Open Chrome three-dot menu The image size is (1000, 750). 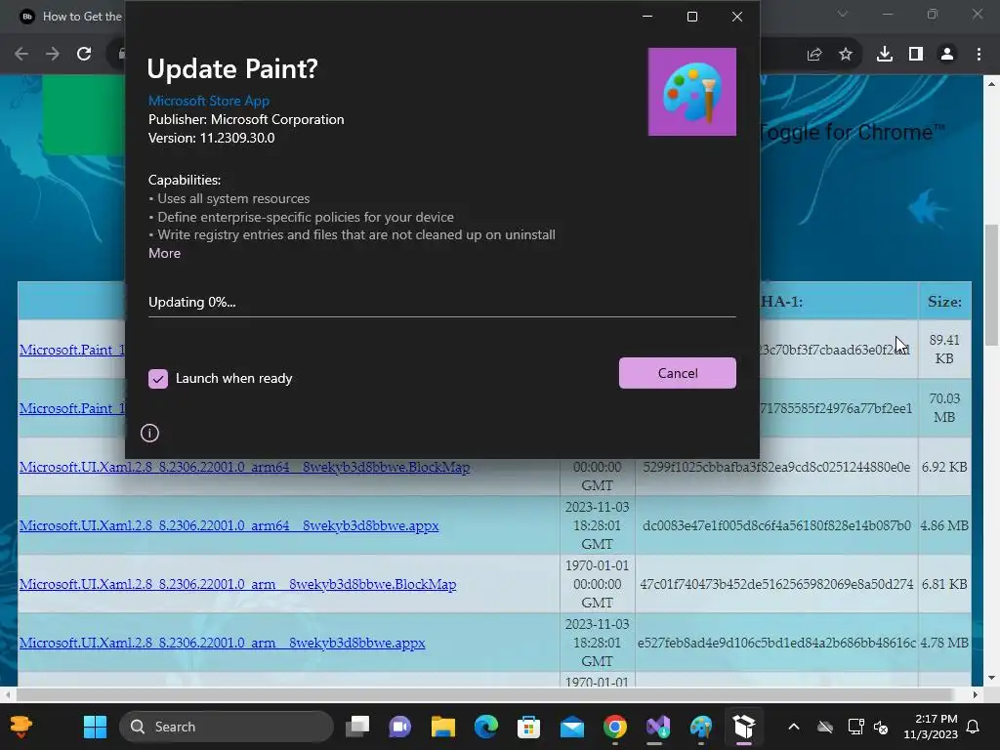(979, 55)
